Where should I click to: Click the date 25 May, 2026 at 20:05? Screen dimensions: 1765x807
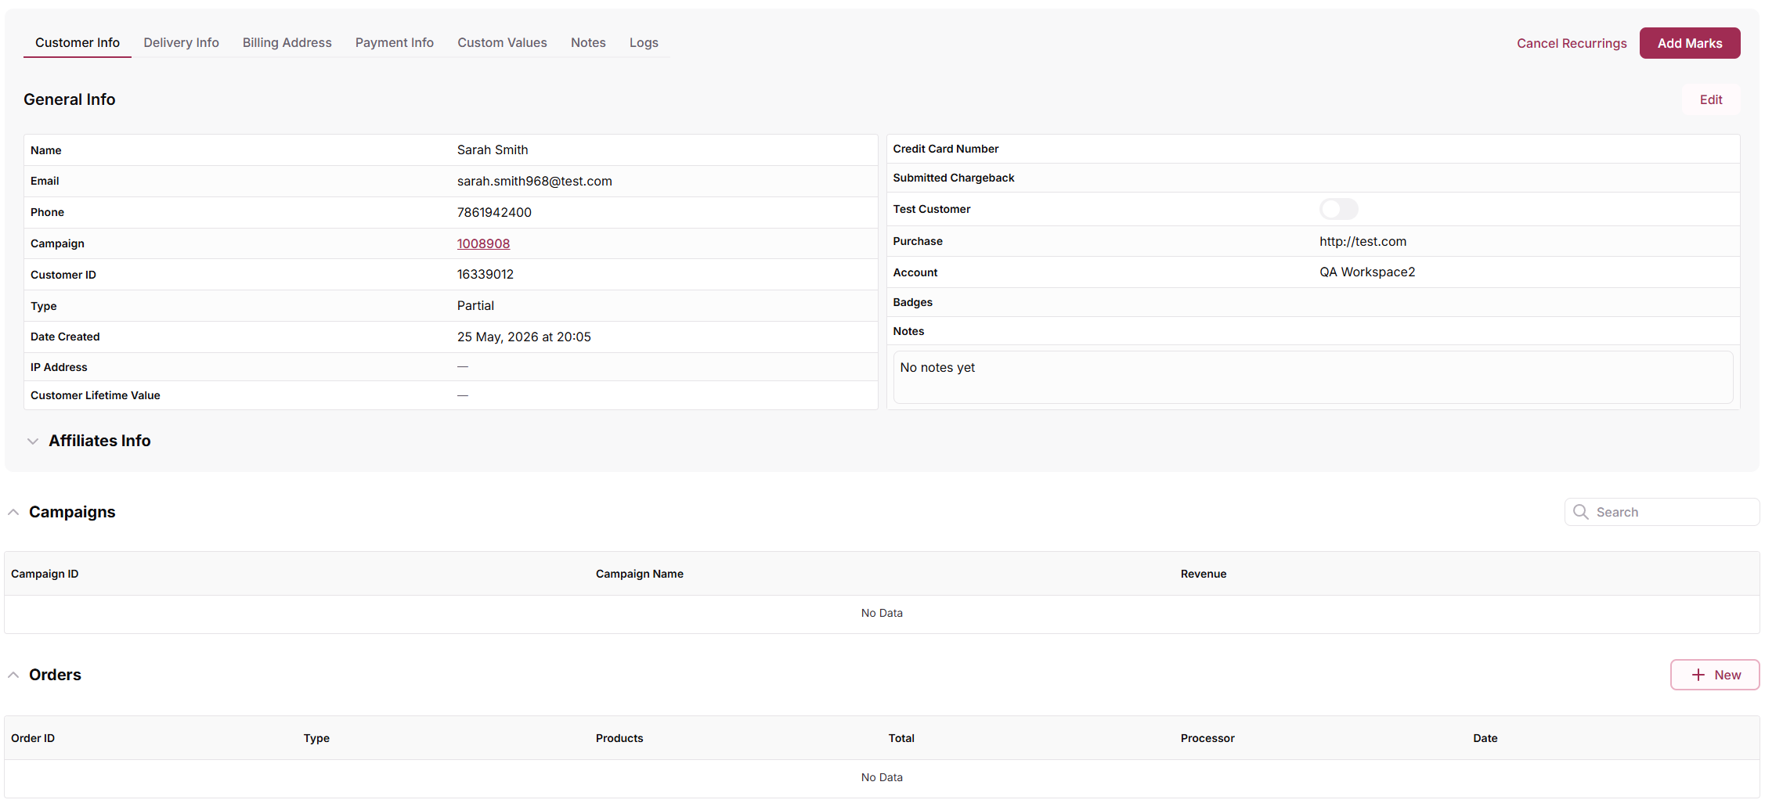pyautogui.click(x=524, y=337)
